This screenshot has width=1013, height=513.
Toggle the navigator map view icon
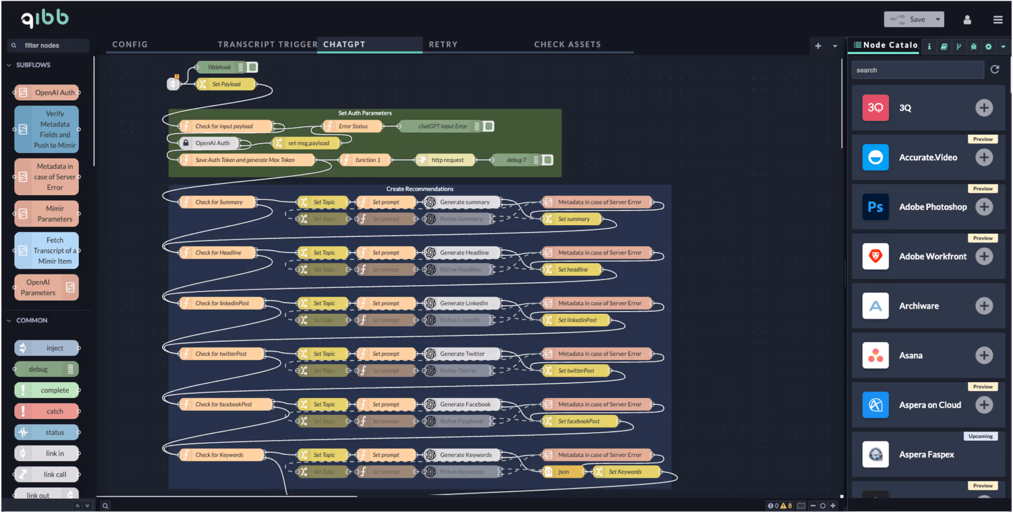[801, 506]
